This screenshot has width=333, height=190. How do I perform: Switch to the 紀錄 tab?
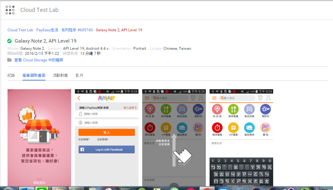(x=11, y=75)
